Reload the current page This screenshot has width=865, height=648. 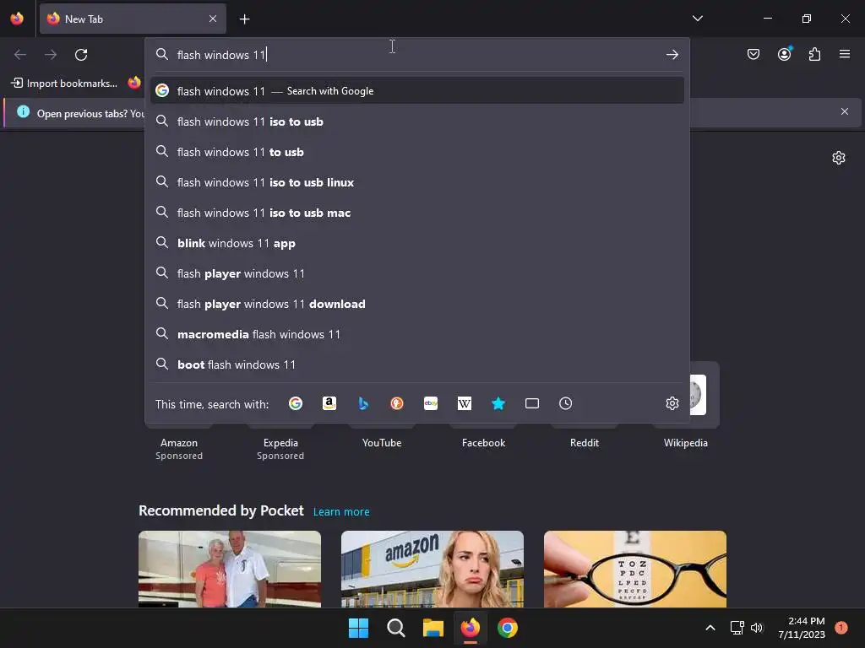[x=81, y=55]
